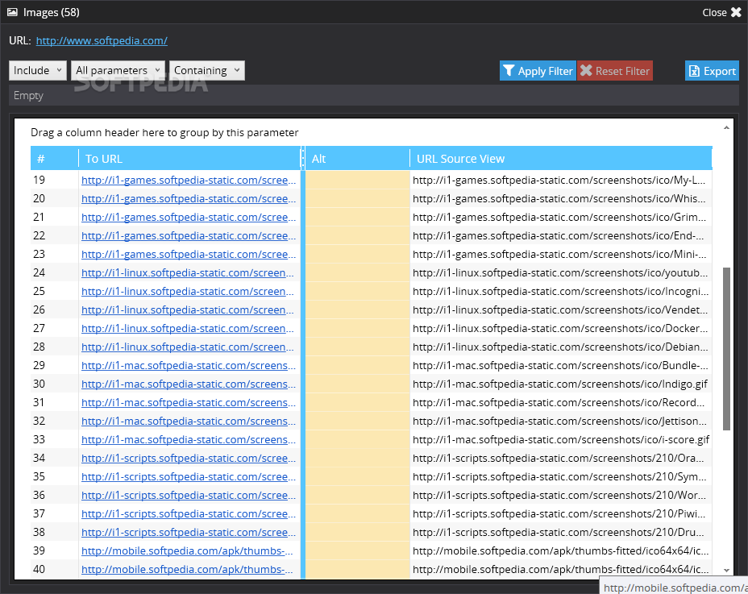Sort by URL Source View column header

(x=561, y=159)
